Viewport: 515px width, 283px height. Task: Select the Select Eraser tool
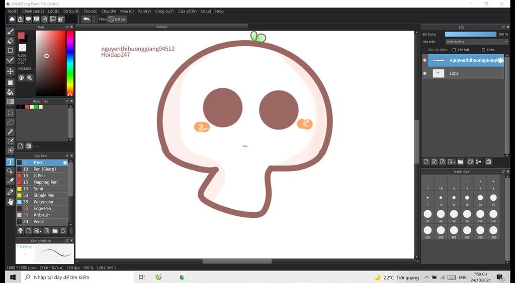10,151
